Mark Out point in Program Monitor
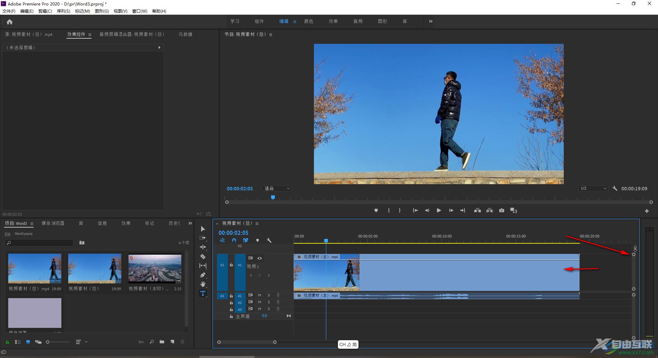This screenshot has height=358, width=658. (x=400, y=210)
